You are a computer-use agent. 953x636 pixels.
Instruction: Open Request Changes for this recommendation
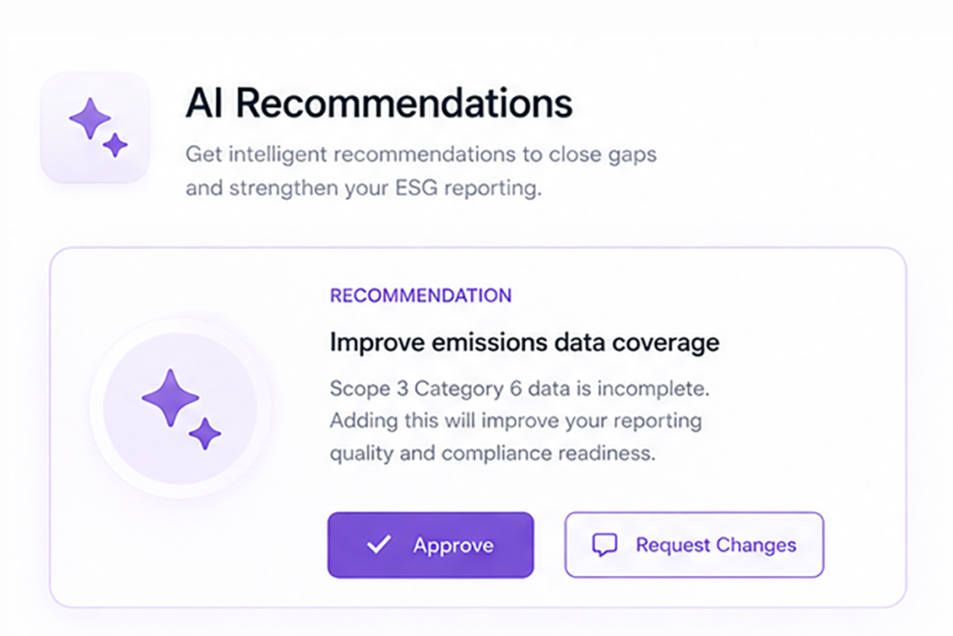(694, 545)
